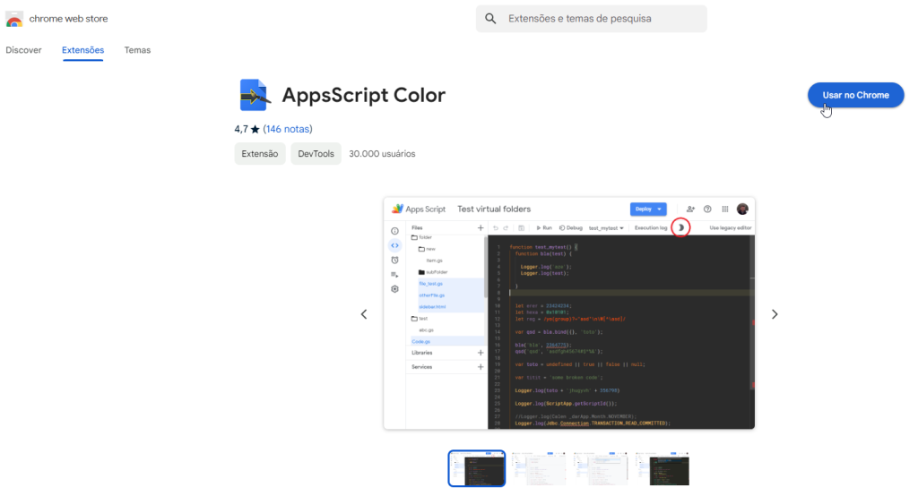Switch to the Temas tab
This screenshot has height=496, width=918.
click(x=137, y=50)
